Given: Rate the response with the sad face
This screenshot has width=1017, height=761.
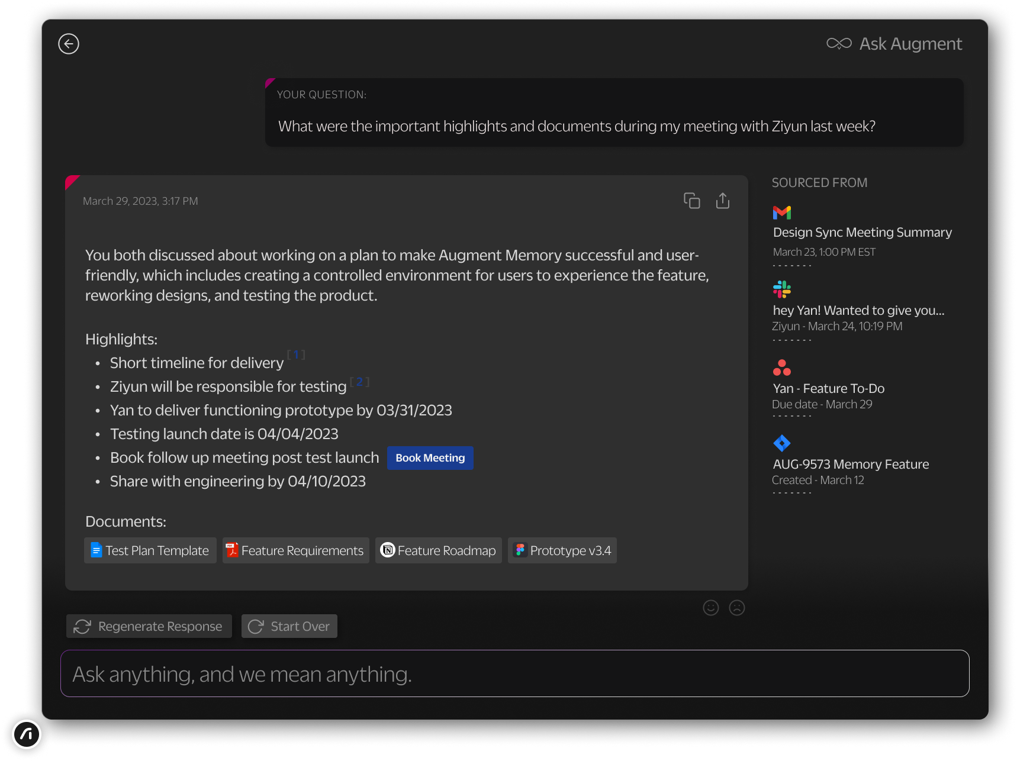Looking at the screenshot, I should [x=737, y=608].
